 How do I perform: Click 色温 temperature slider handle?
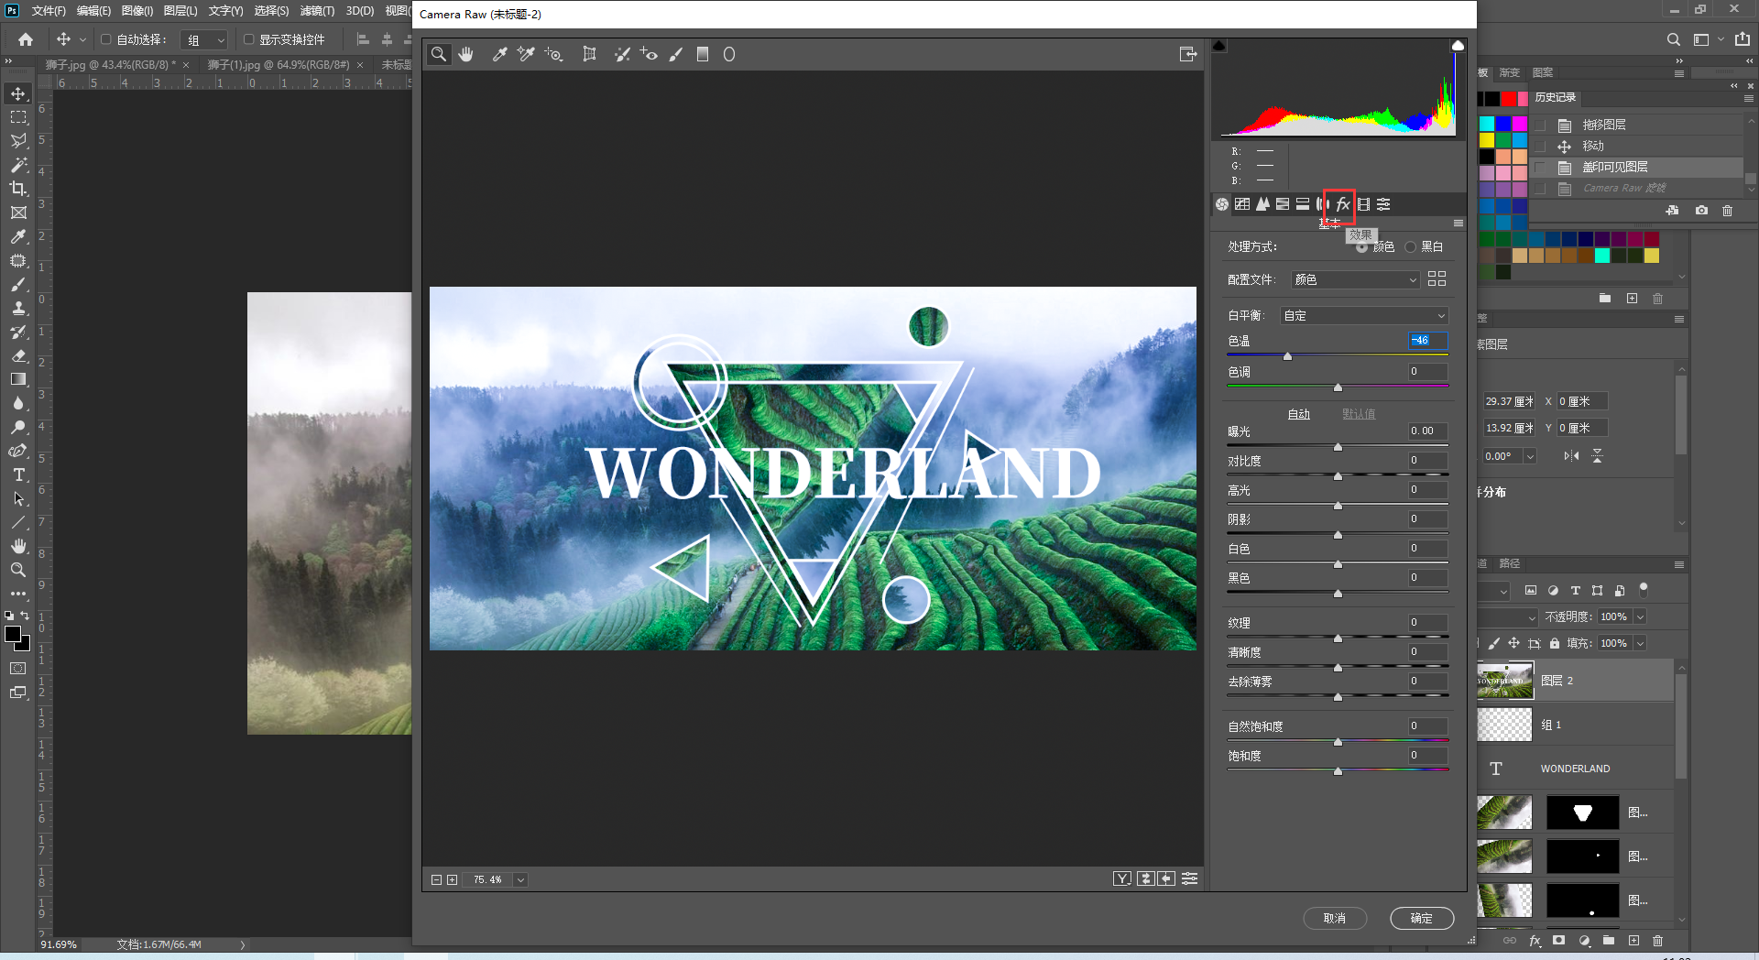click(1287, 356)
